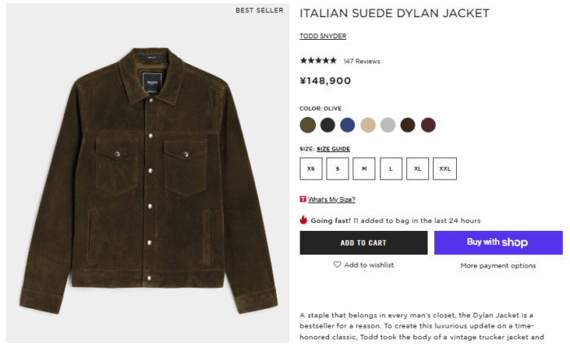Choose size M
The image size is (570, 344).
click(x=364, y=168)
